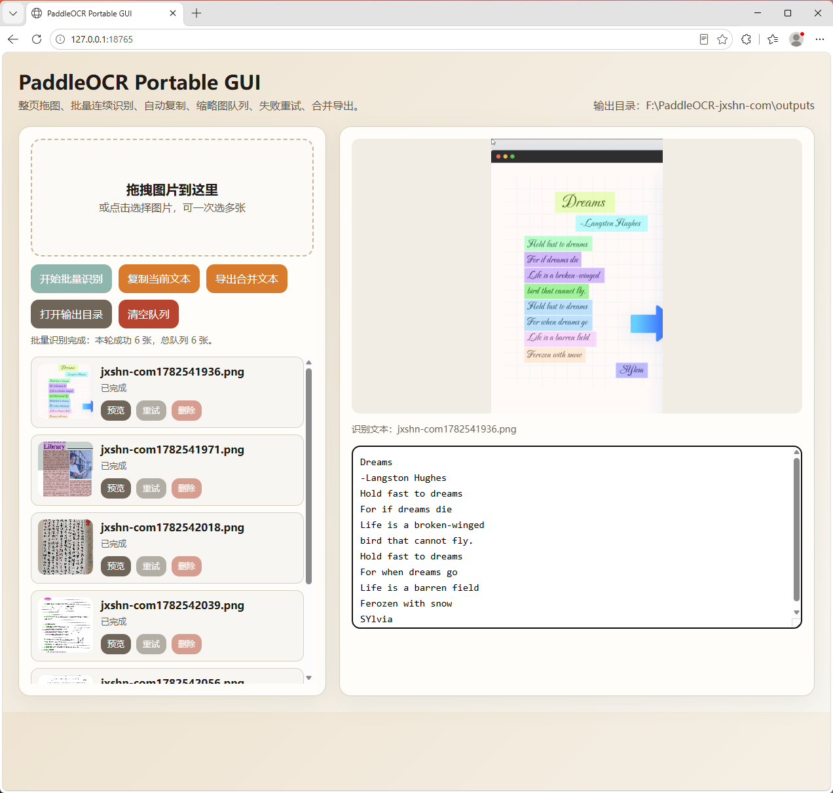833x793 pixels.
Task: Retry jxshn-com1782541971.png with 重试
Action: click(151, 488)
